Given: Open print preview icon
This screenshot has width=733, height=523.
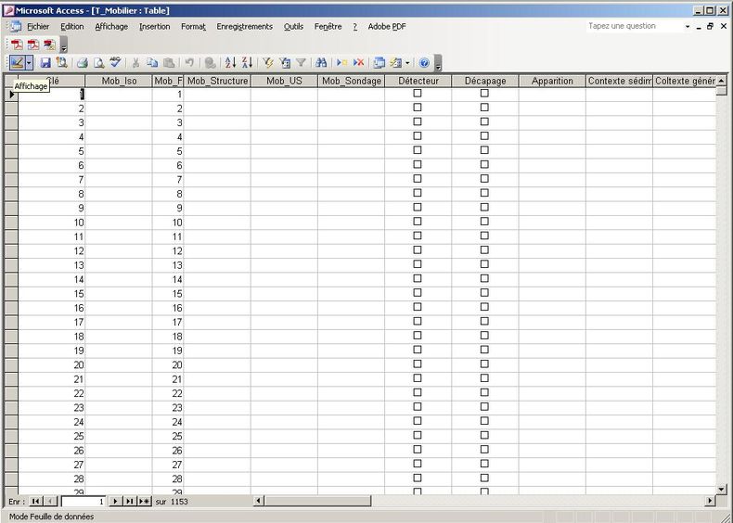Looking at the screenshot, I should (98, 63).
